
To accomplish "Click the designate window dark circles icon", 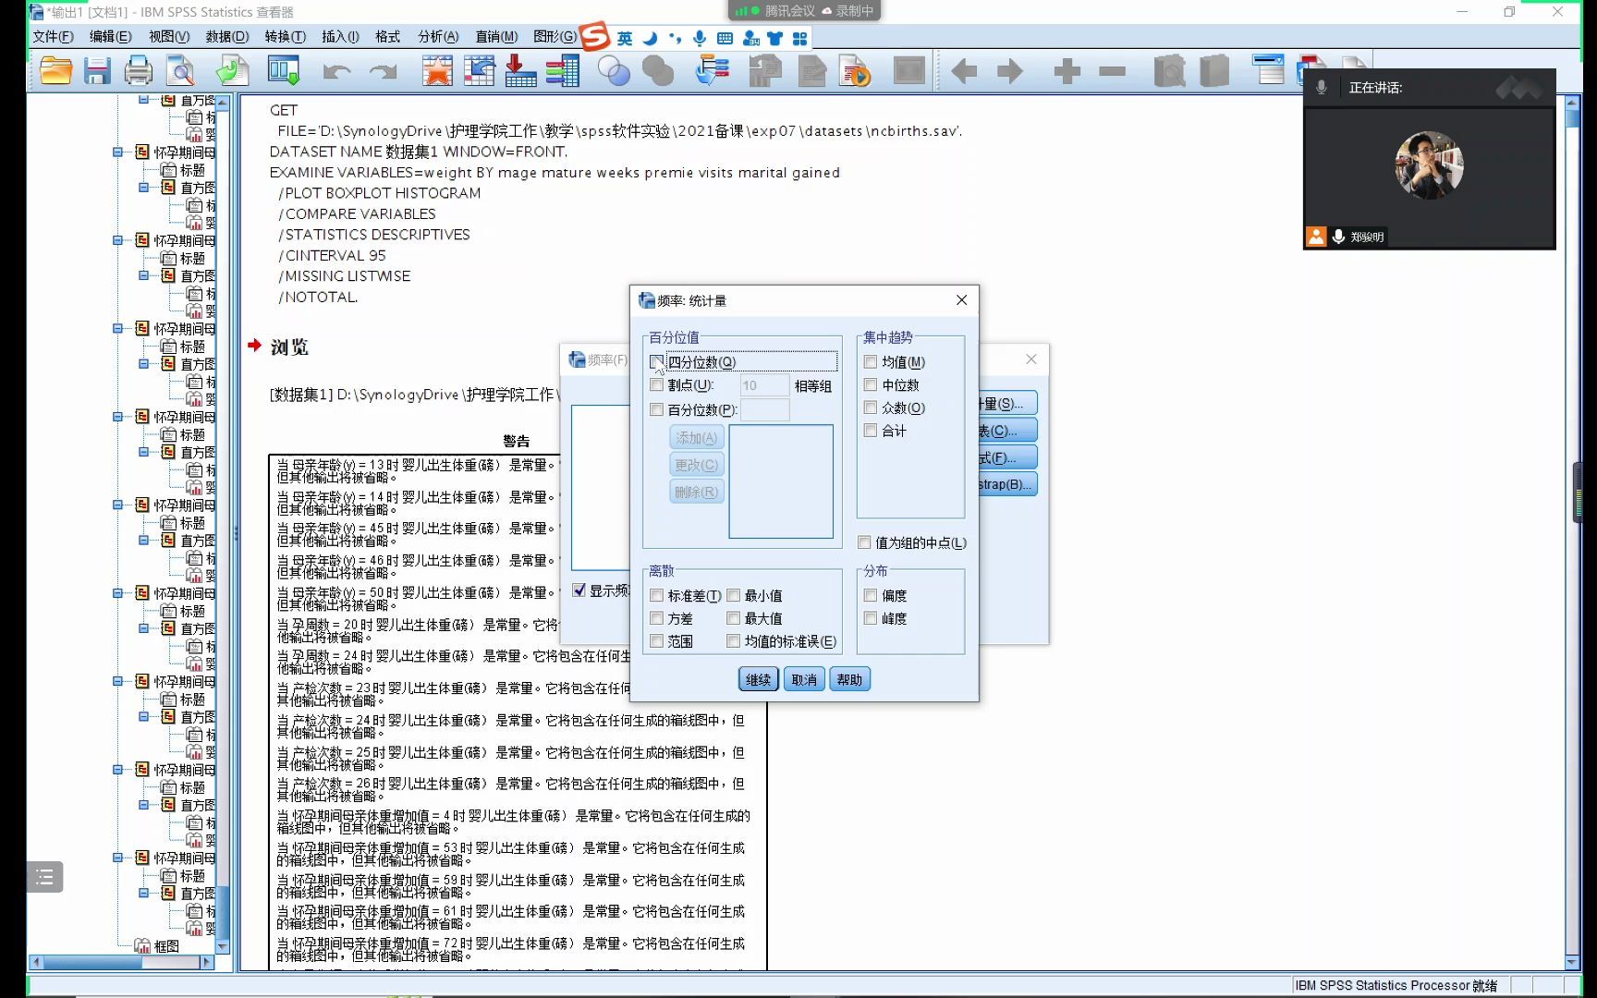I will coord(658,71).
